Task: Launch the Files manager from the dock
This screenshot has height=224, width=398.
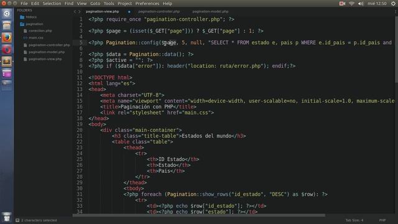Action: pyautogui.click(x=7, y=26)
